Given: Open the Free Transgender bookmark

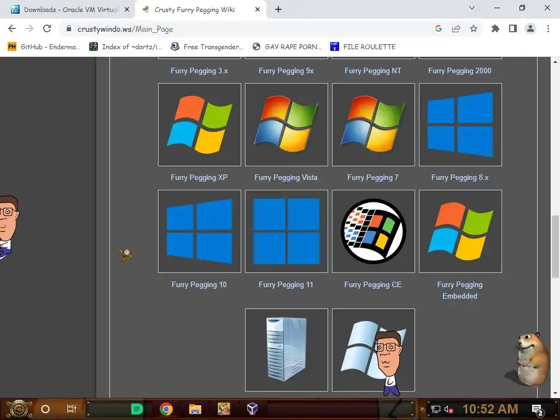Looking at the screenshot, I should [x=207, y=47].
